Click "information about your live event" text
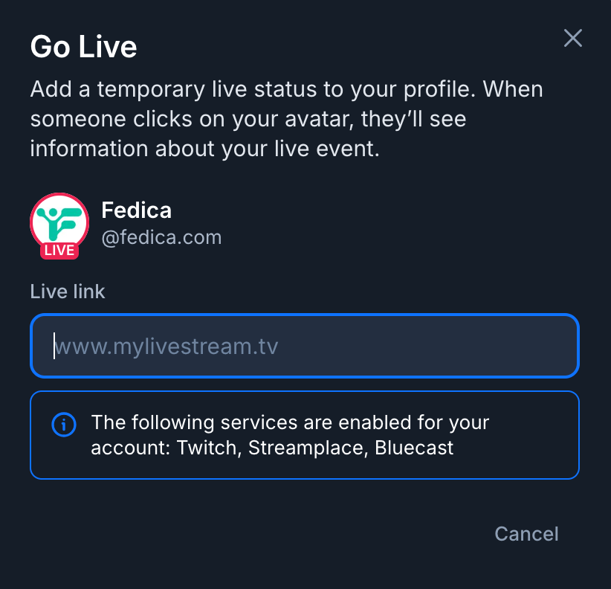Viewport: 611px width, 589px height. [204, 147]
